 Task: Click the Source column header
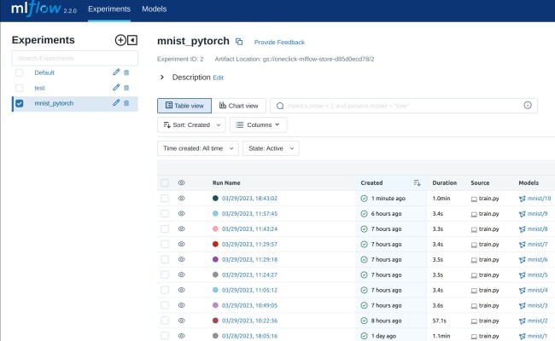480,182
